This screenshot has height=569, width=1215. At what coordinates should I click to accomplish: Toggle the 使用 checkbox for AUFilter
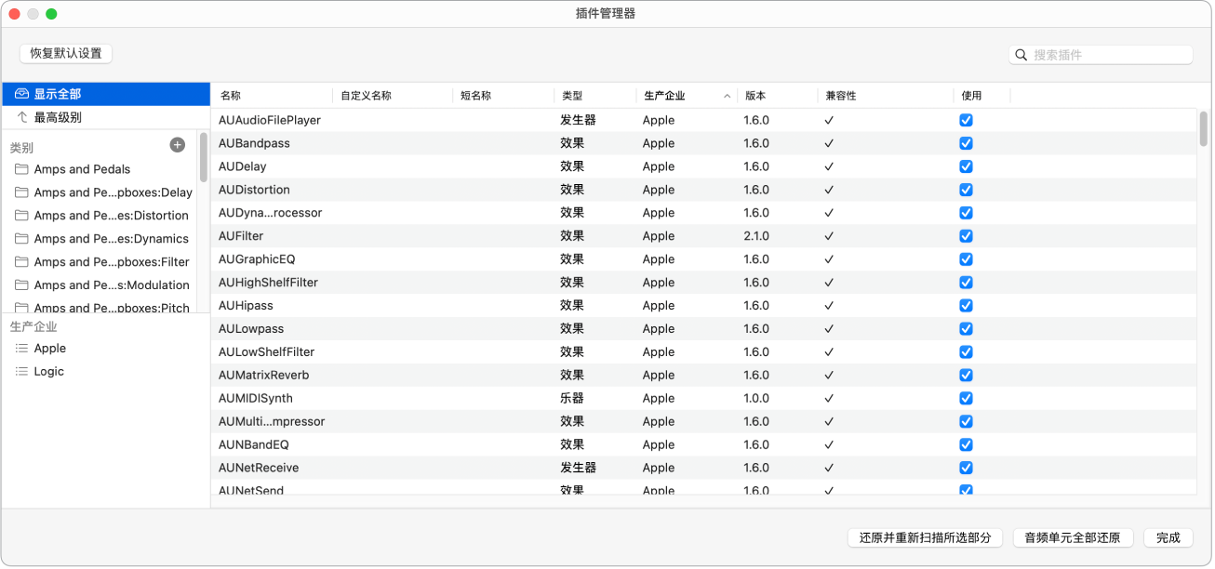click(966, 236)
